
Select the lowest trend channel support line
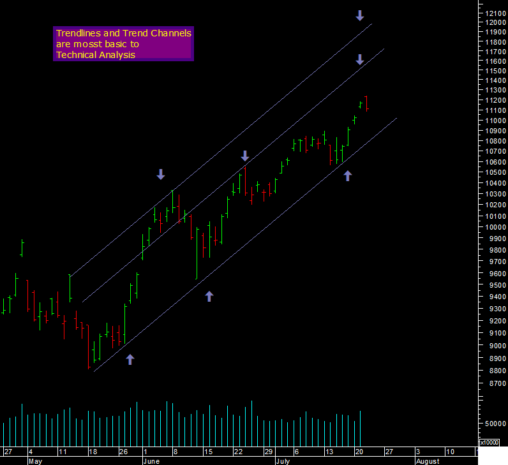(x=245, y=245)
